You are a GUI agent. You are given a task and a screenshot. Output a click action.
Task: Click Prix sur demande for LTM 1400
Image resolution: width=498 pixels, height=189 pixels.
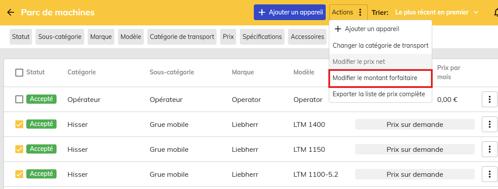click(415, 124)
